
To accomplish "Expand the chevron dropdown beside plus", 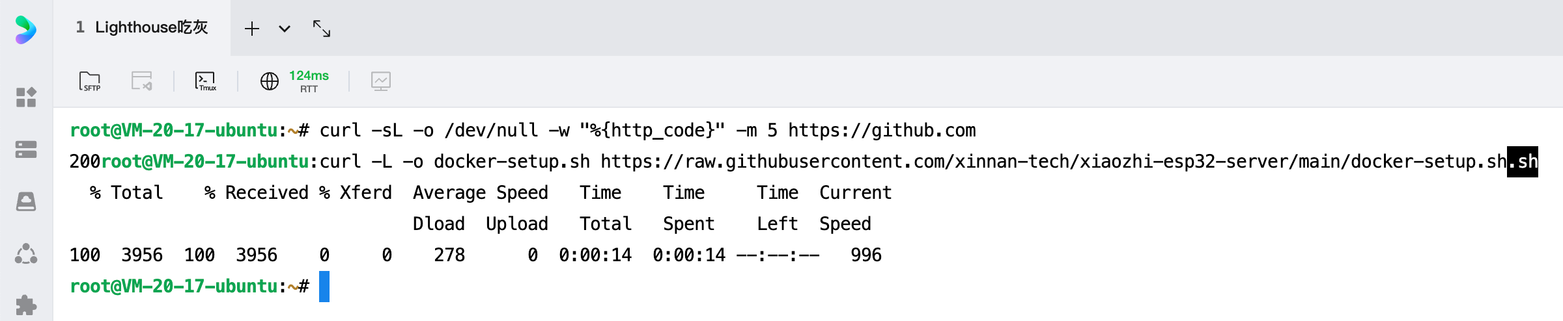I will 285,29.
